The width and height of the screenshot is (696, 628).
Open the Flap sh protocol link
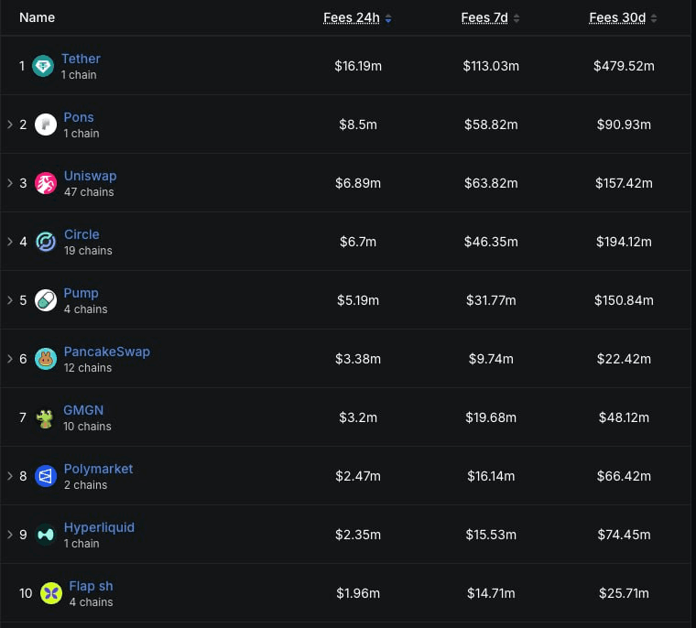(91, 586)
